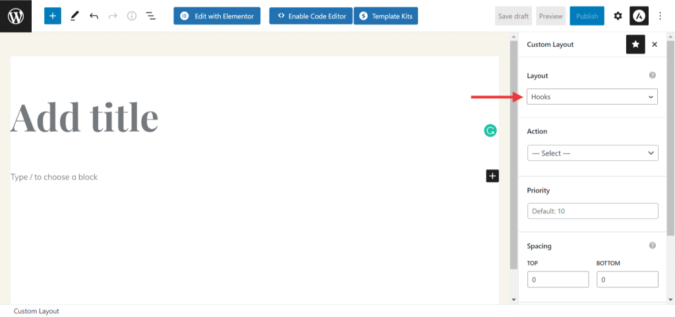This screenshot has width=675, height=317.
Task: Click the WordPress logo icon
Action: [16, 16]
